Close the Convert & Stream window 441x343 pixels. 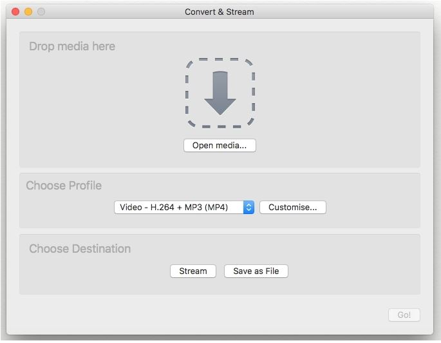click(x=16, y=12)
